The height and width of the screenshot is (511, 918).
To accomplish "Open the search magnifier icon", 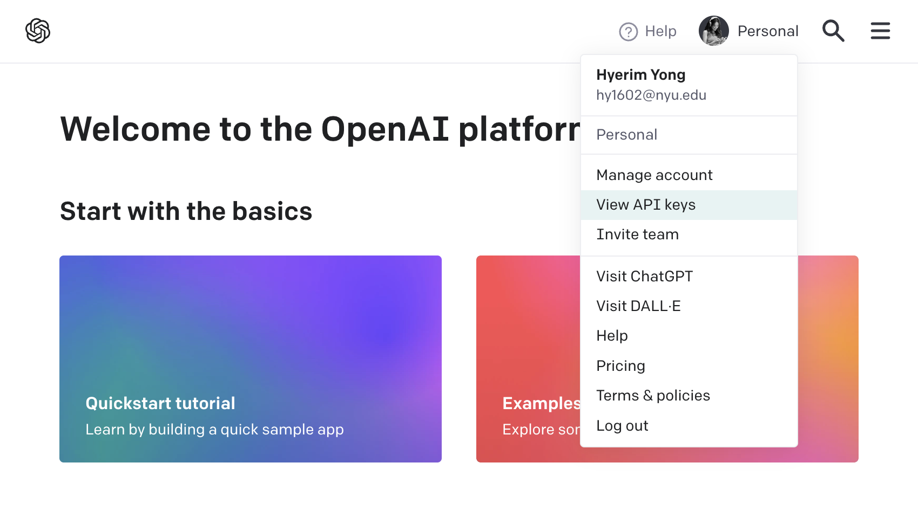I will 833,31.
